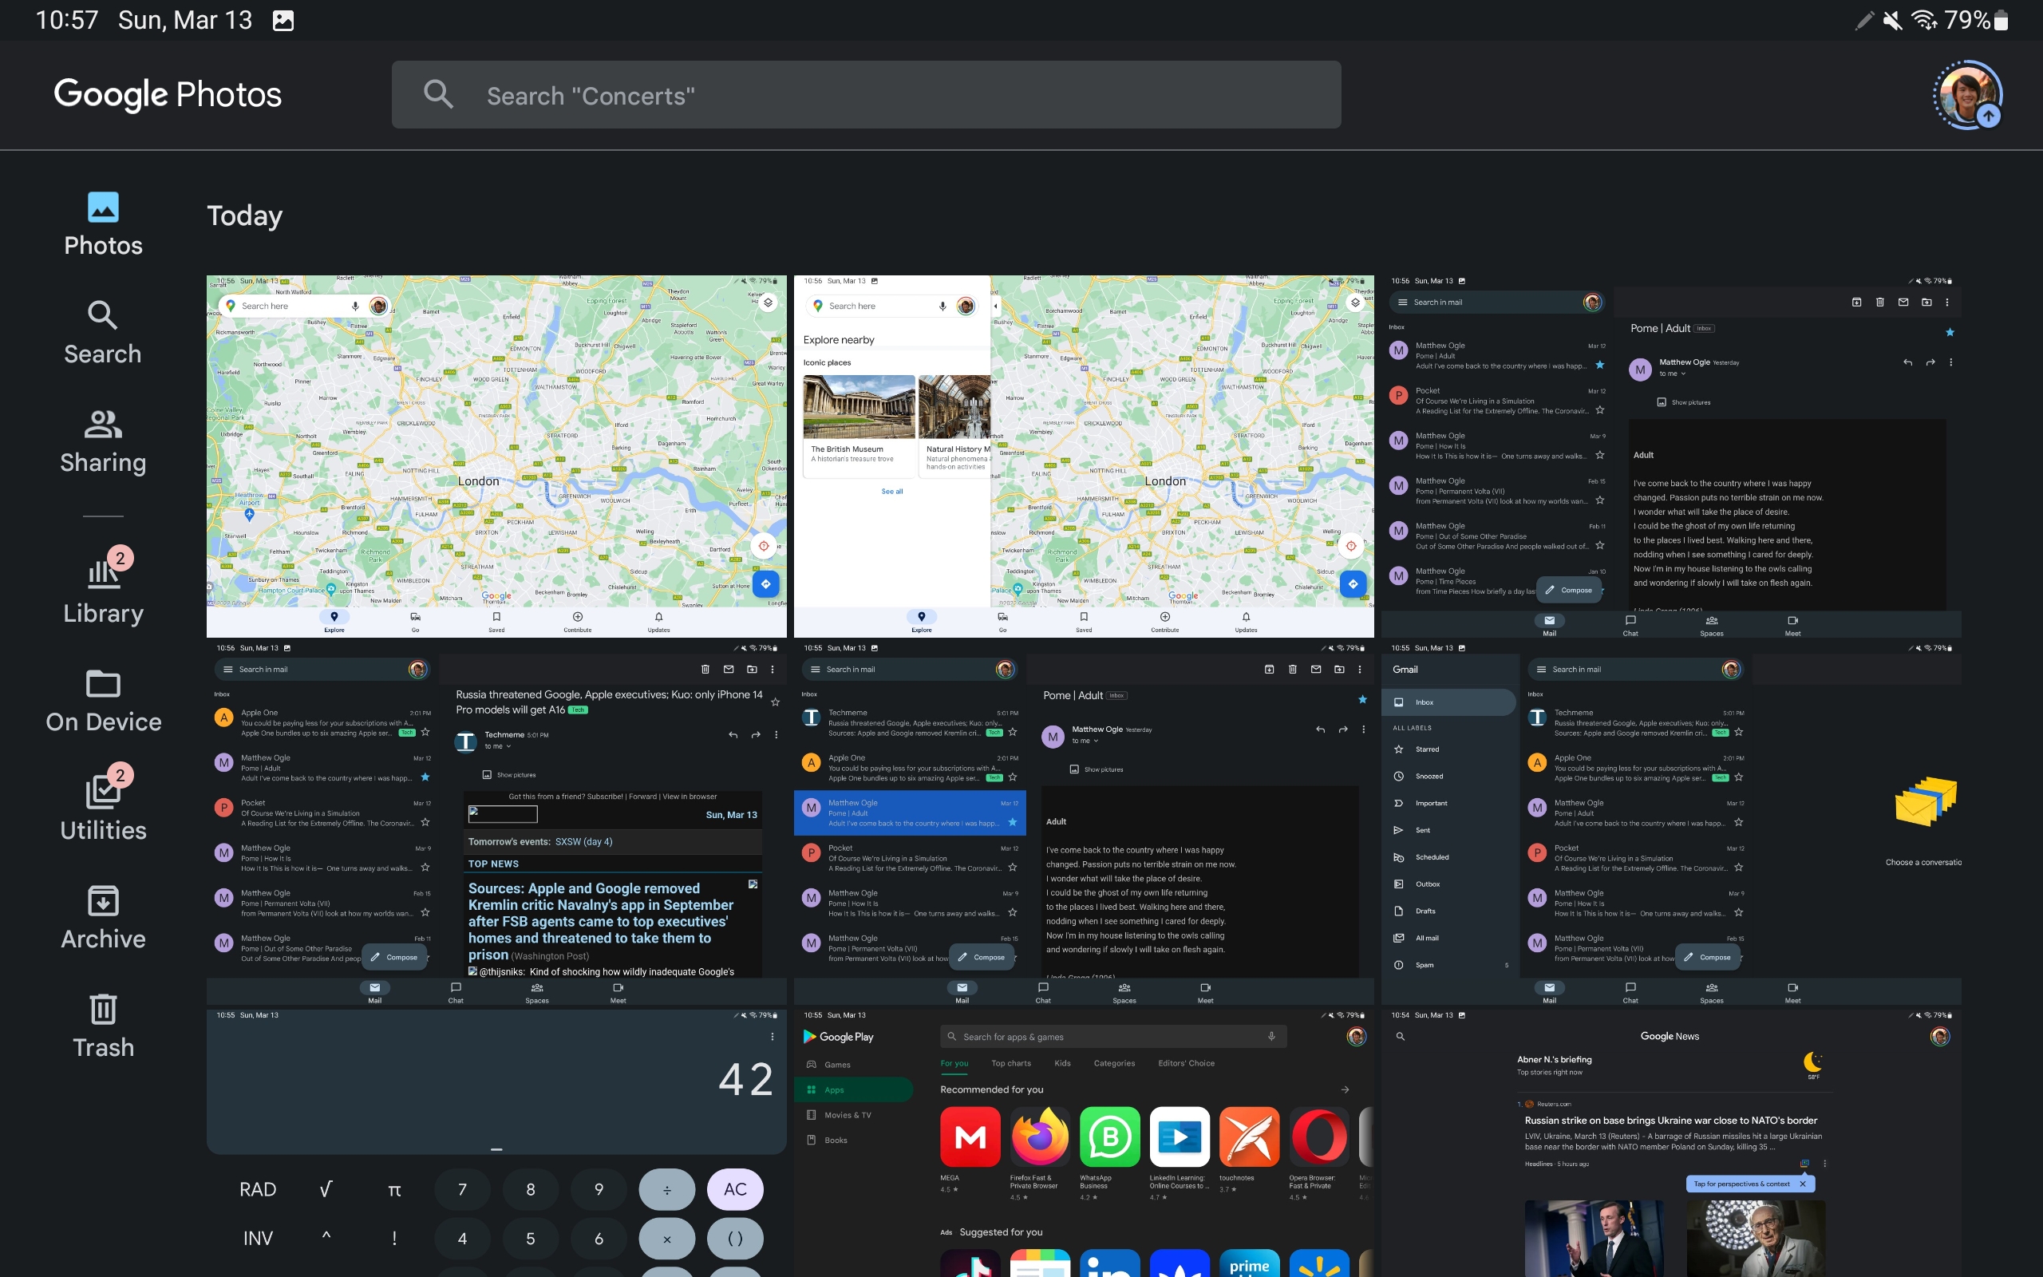The height and width of the screenshot is (1277, 2043).
Task: Open top-right Gmail Pome Adult screenshot
Action: (x=1670, y=456)
